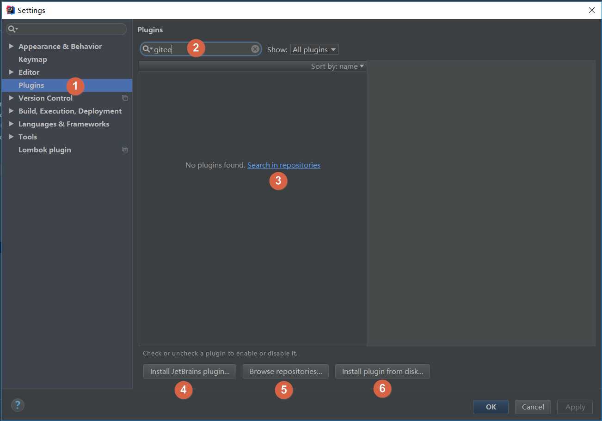Clear the gitee plugin search text
The image size is (602, 421).
(255, 49)
